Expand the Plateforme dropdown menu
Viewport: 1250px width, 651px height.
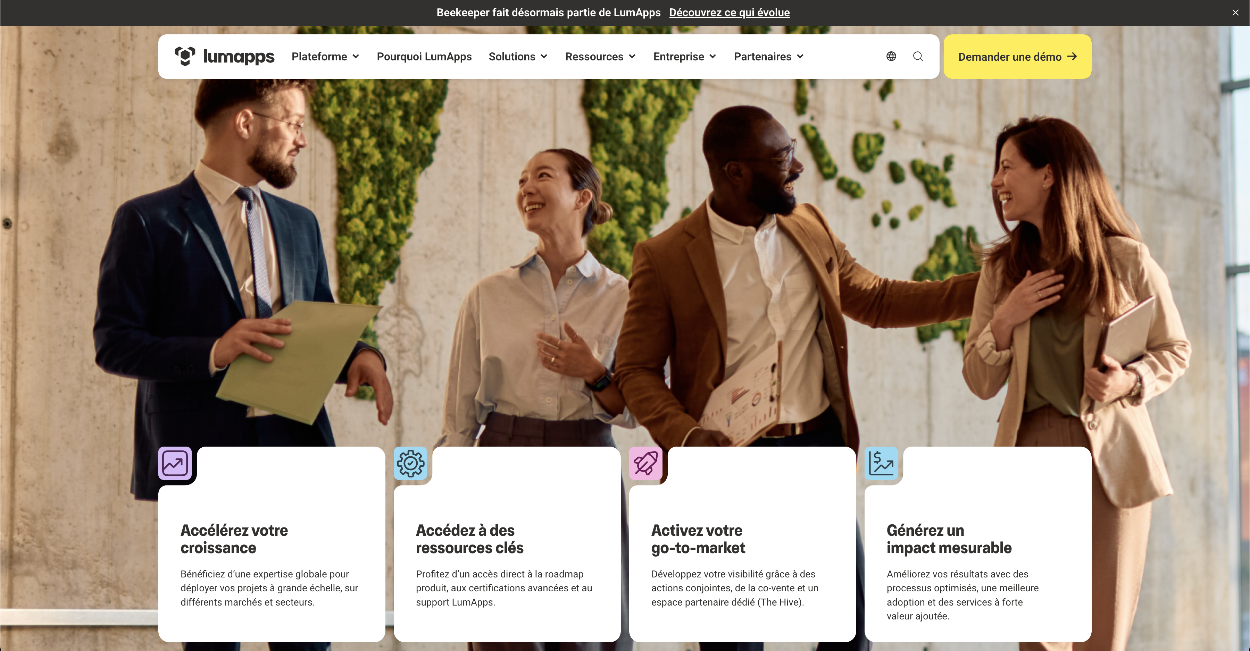pyautogui.click(x=326, y=57)
